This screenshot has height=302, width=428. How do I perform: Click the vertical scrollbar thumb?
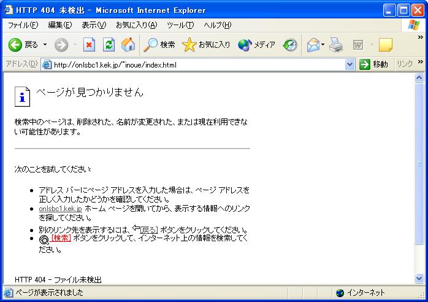419,164
